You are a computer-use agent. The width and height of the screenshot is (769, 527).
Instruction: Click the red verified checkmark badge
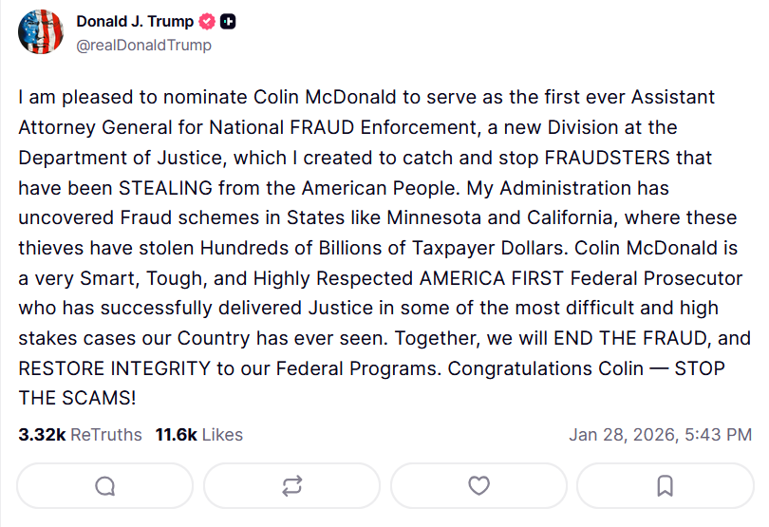[207, 22]
